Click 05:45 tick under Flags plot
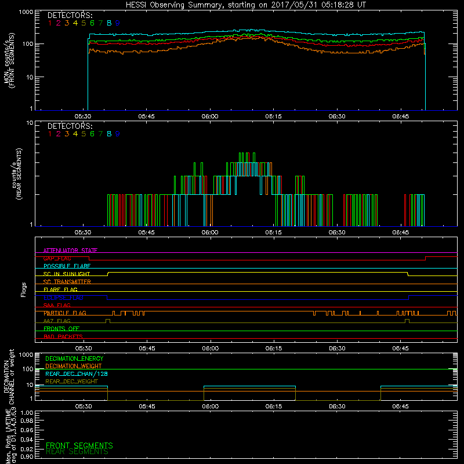Image resolution: width=464 pixels, height=464 pixels. (x=147, y=349)
